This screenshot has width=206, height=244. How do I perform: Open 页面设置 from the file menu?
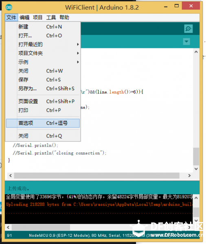coord(43,101)
